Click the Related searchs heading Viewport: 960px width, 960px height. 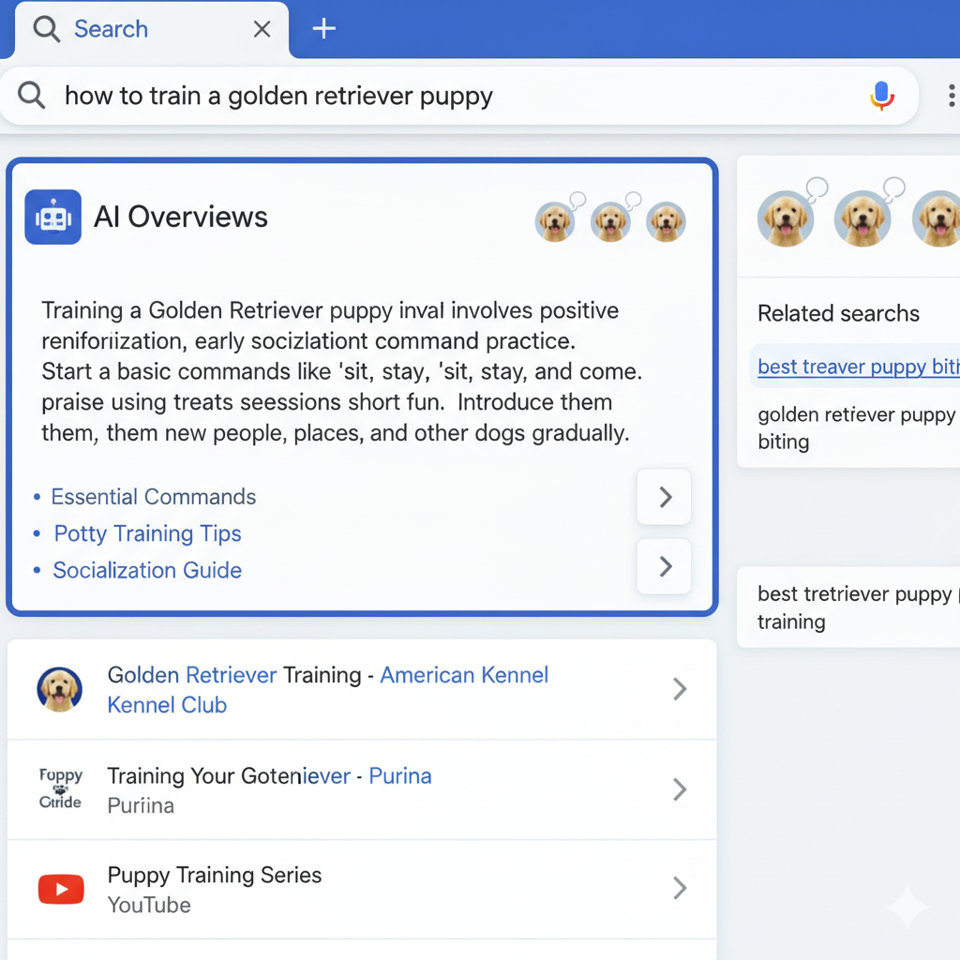[839, 313]
